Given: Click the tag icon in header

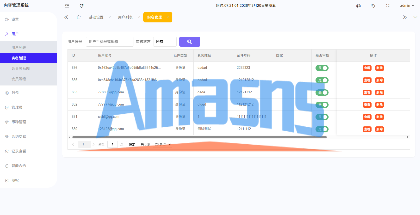Looking at the screenshot, I should click(373, 5).
